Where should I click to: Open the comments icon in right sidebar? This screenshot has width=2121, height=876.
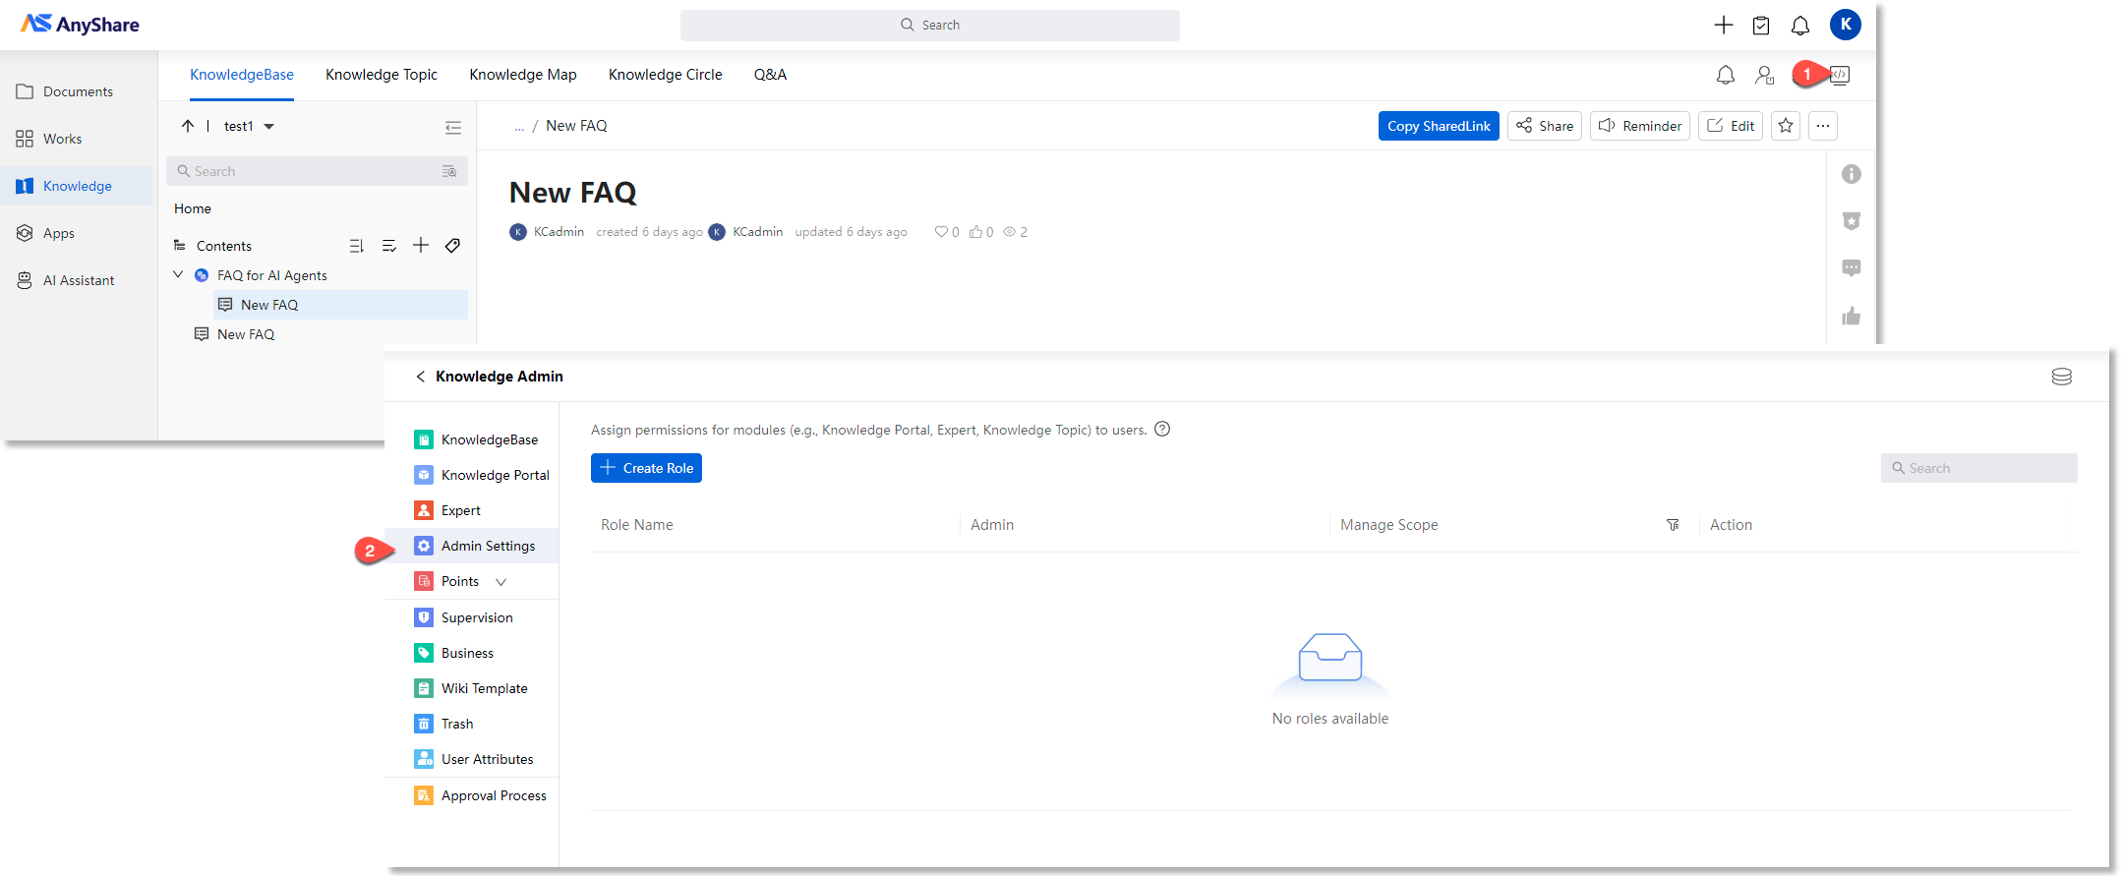(1851, 268)
